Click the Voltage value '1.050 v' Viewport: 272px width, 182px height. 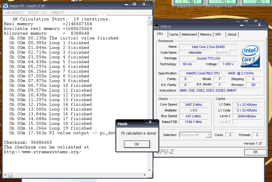pyautogui.click(x=228, y=64)
